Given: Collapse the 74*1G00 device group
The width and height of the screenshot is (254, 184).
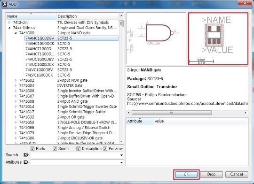Looking at the screenshot, I should pyautogui.click(x=16, y=33).
